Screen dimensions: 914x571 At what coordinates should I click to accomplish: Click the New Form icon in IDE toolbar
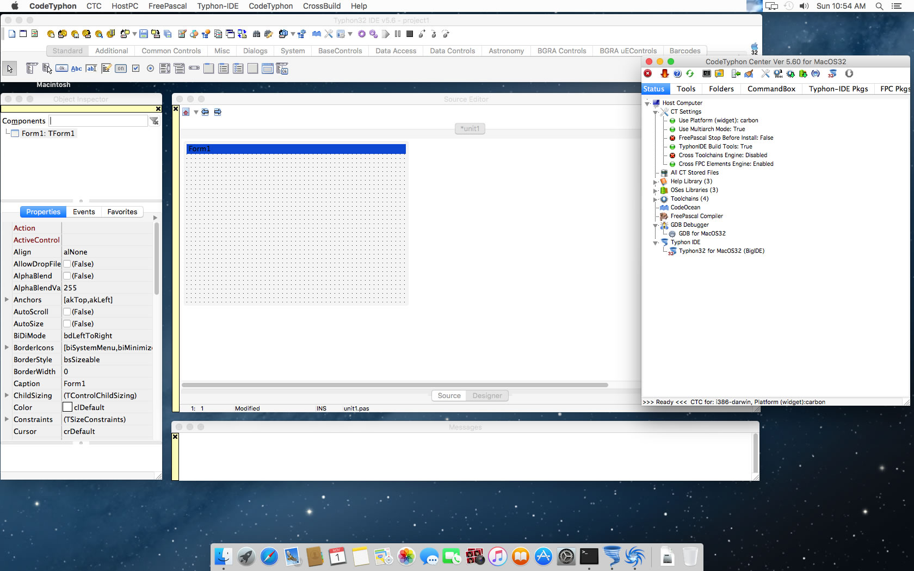(23, 34)
